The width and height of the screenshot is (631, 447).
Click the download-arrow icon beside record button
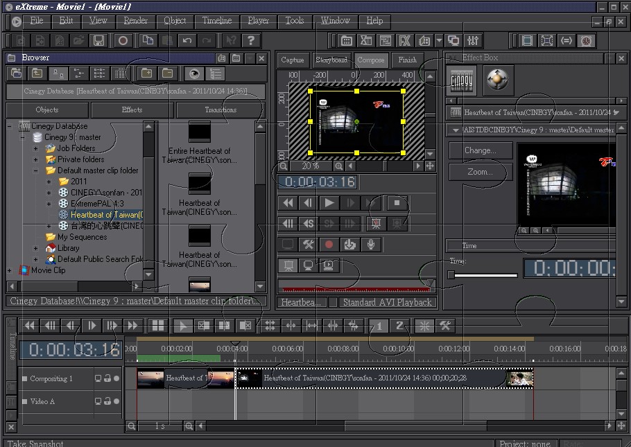click(x=349, y=244)
